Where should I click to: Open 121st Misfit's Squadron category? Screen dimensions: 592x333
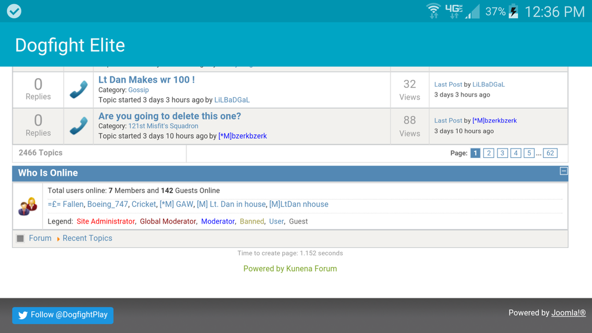[x=163, y=126]
